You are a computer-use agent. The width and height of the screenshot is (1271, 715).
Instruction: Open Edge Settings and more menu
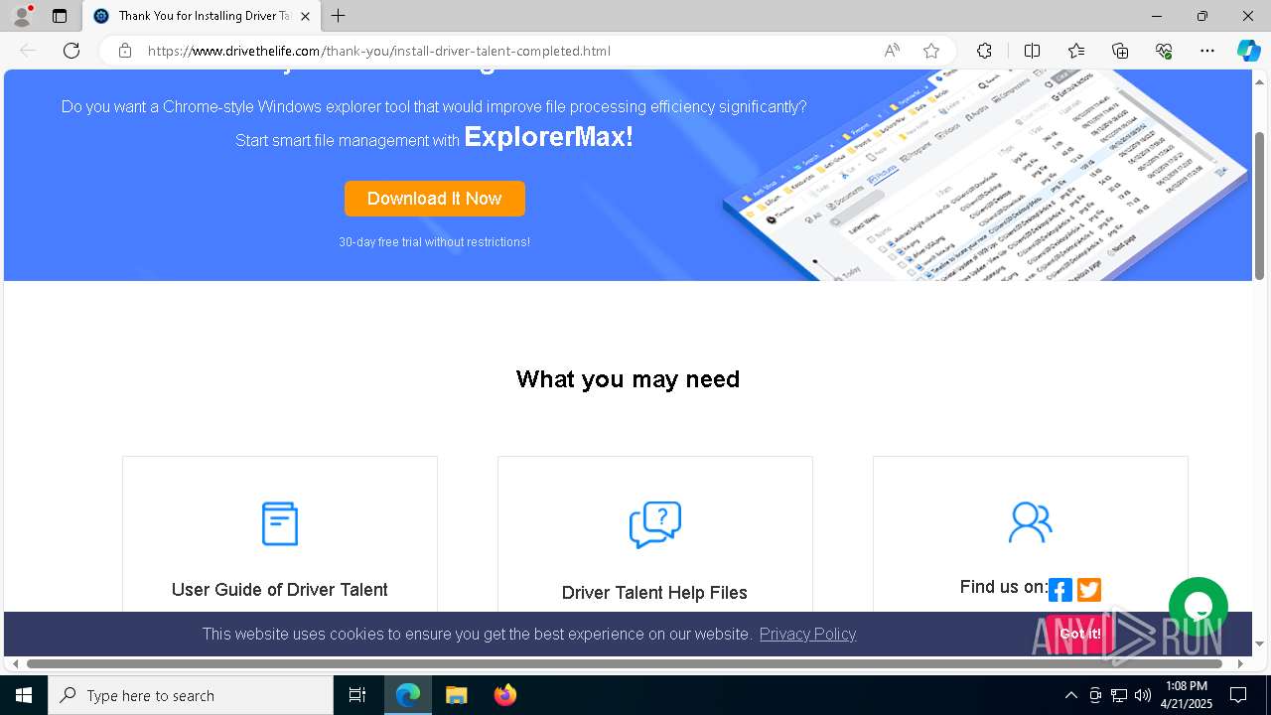click(1207, 51)
